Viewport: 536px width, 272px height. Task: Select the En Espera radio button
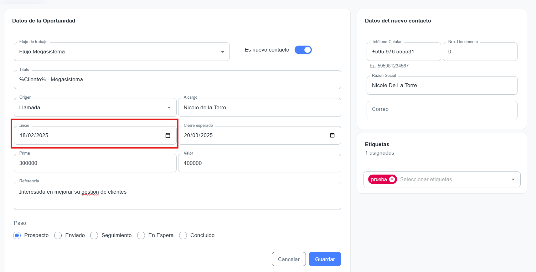tap(141, 235)
